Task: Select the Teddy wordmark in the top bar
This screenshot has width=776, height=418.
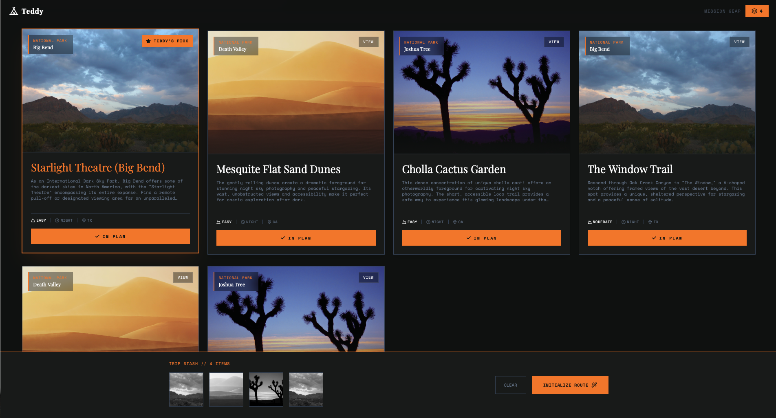Action: (x=33, y=11)
